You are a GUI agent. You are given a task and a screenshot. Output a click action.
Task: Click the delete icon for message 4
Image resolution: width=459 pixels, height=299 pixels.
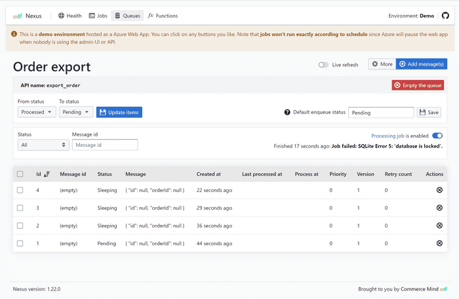[439, 190]
